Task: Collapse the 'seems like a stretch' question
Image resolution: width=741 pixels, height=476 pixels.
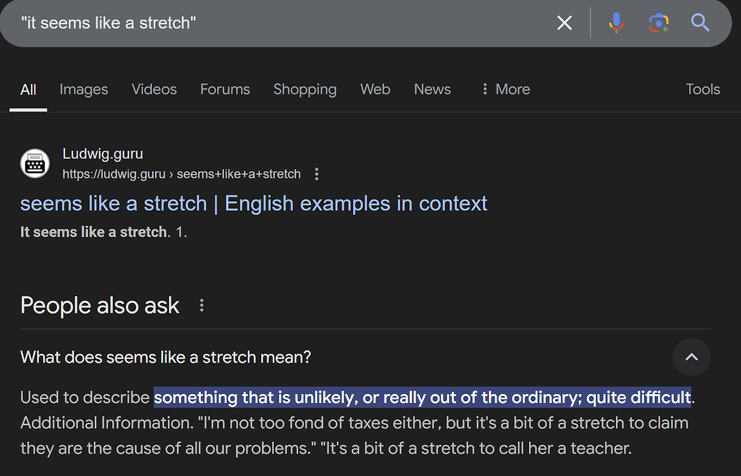Action: [691, 357]
